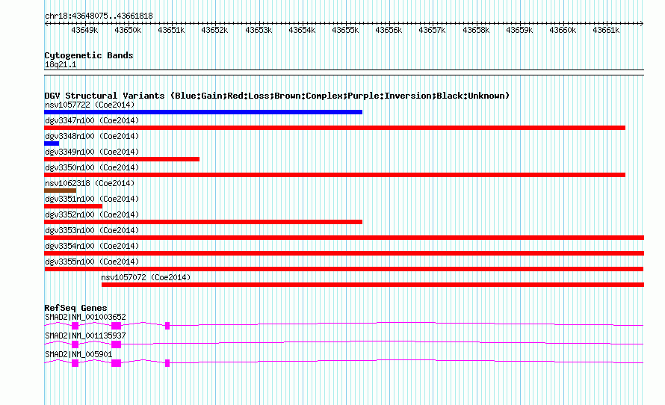Click the 43650k ruler tick label
This screenshot has width=665, height=405.
[x=128, y=30]
